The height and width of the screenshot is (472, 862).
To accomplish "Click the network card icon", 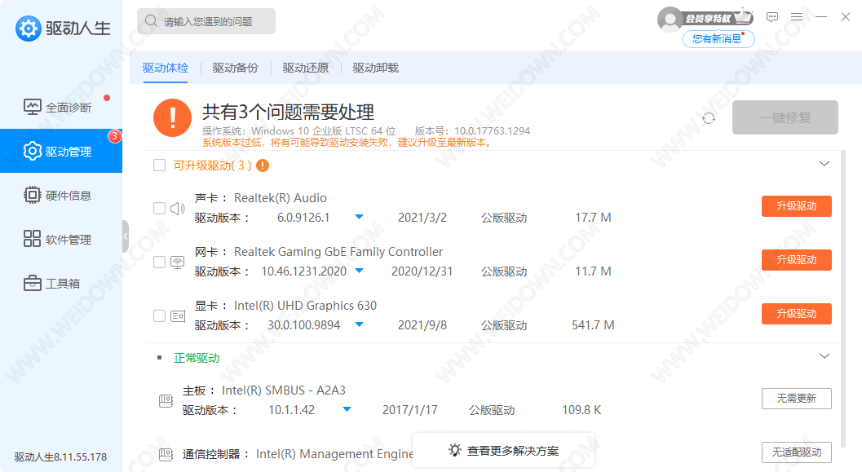I will 177,262.
